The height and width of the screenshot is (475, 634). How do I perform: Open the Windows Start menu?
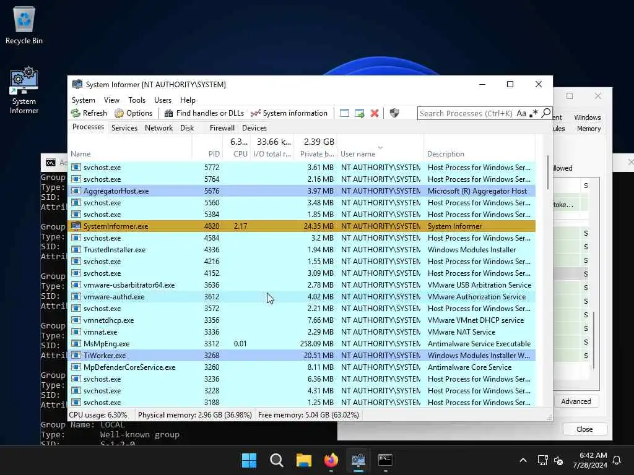[249, 460]
